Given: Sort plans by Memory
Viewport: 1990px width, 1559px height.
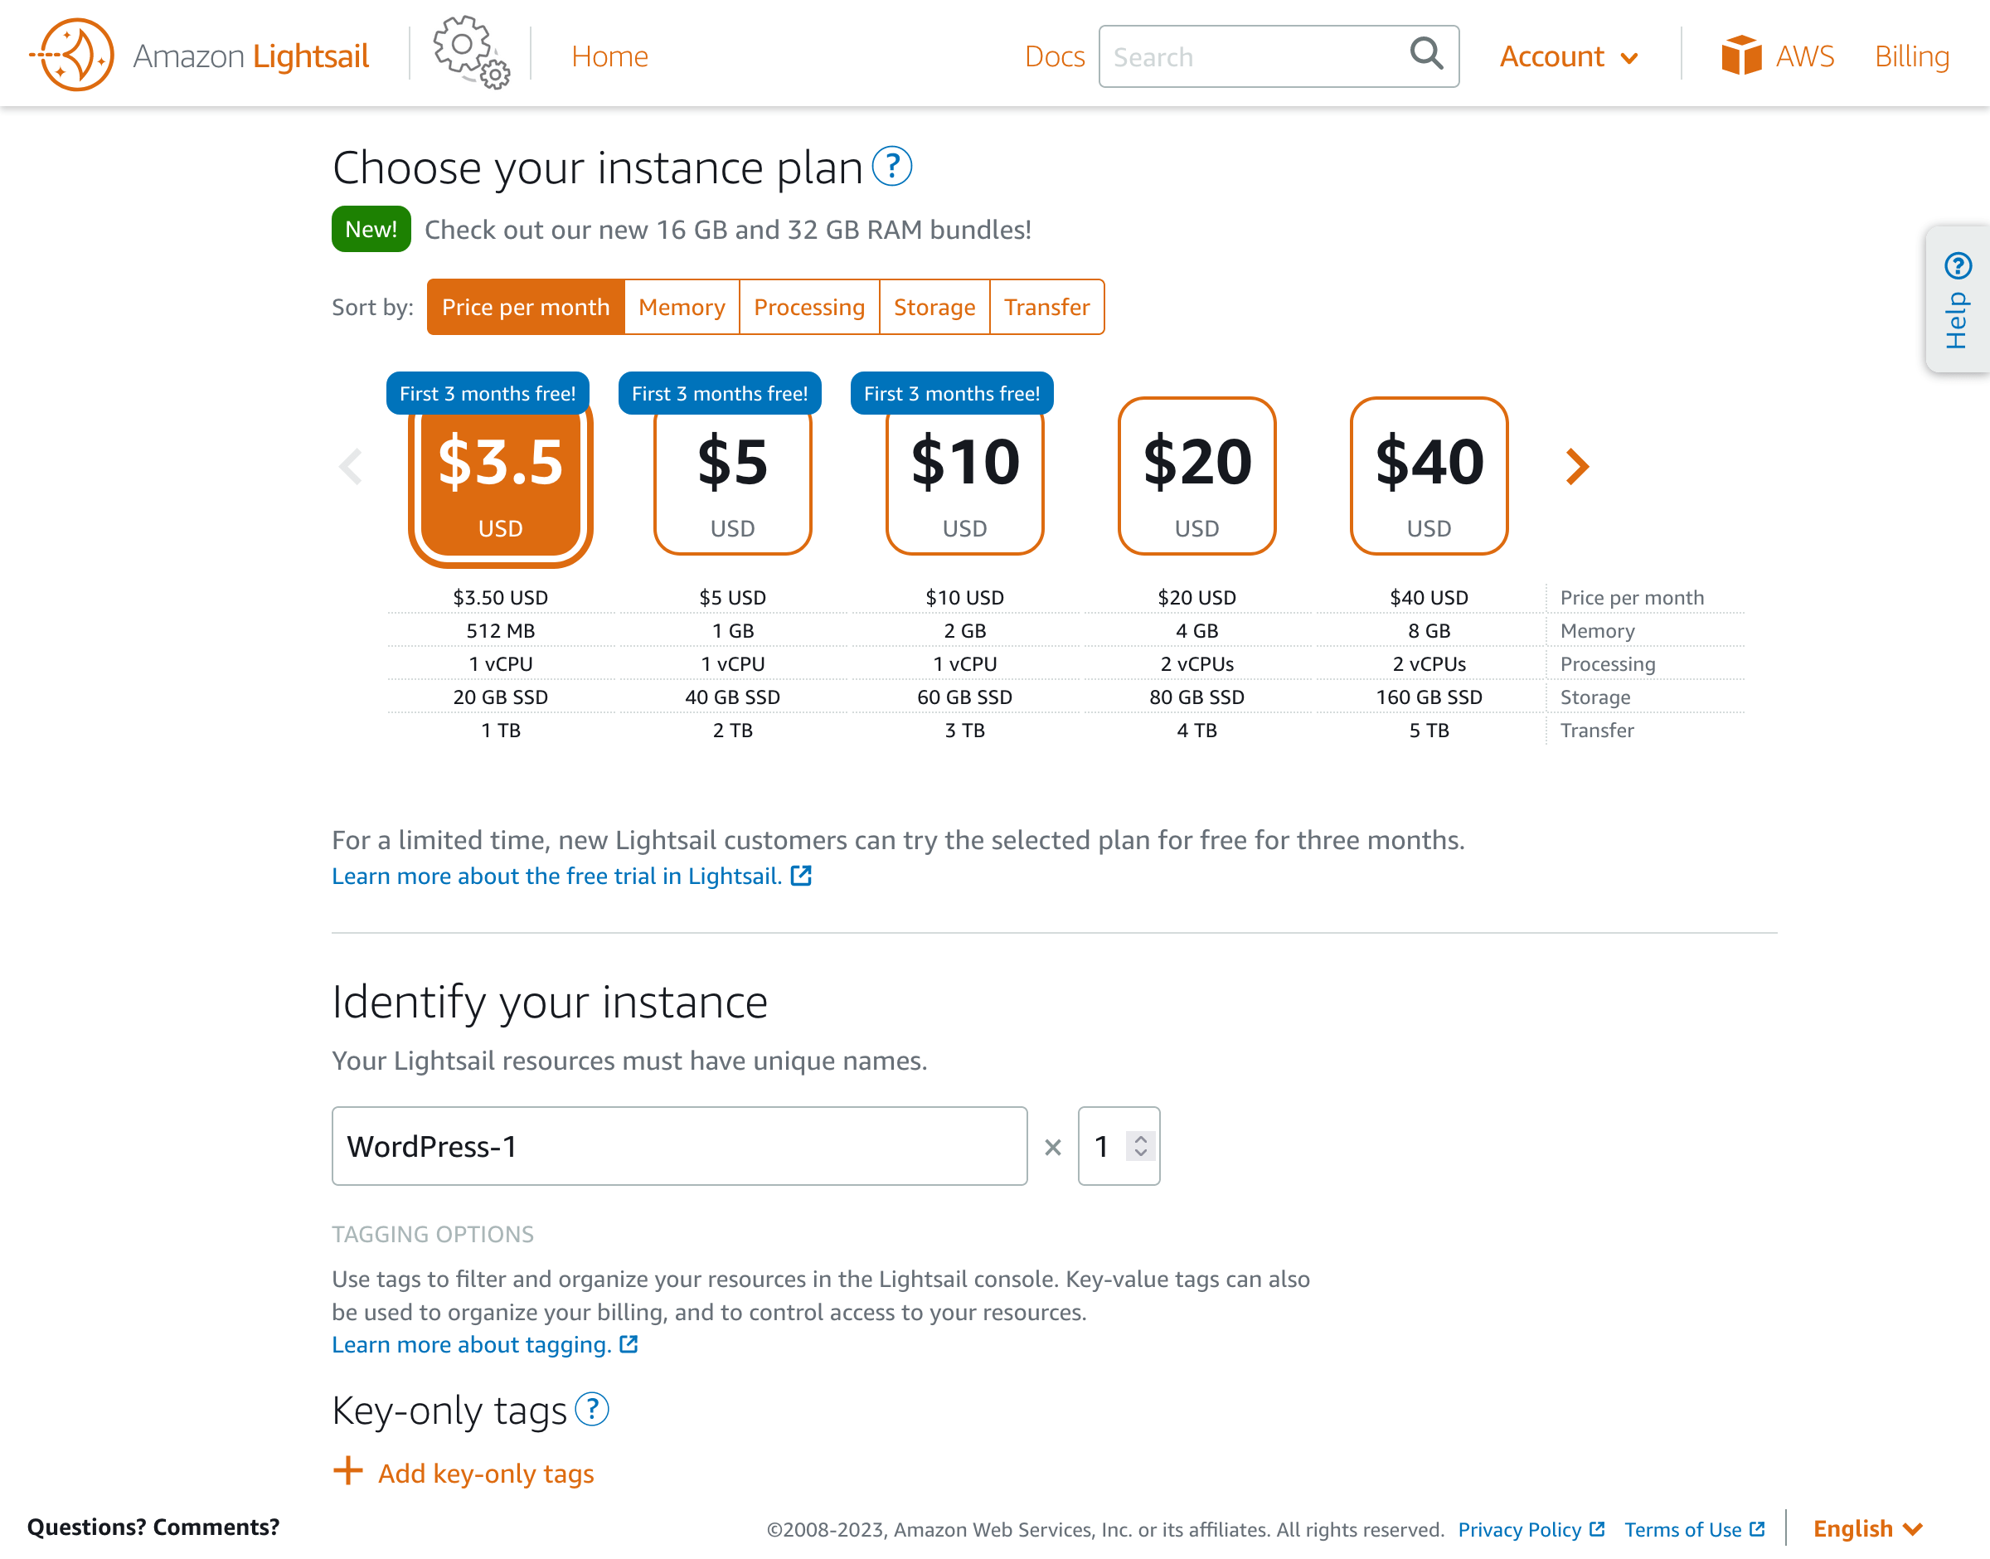Looking at the screenshot, I should tap(681, 307).
